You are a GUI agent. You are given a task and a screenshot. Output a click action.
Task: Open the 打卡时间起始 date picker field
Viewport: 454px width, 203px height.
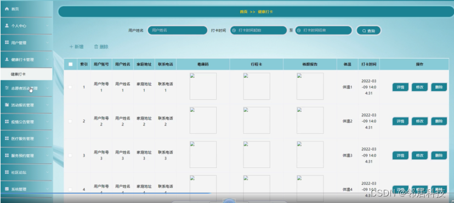click(259, 30)
